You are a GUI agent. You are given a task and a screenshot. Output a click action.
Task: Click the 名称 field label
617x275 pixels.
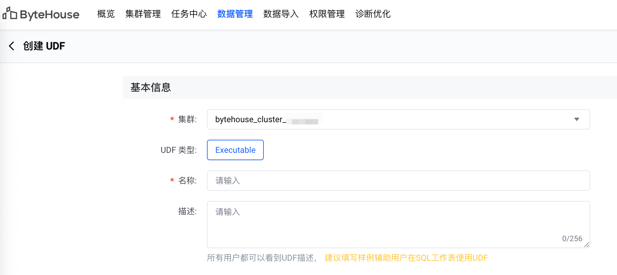tap(187, 181)
